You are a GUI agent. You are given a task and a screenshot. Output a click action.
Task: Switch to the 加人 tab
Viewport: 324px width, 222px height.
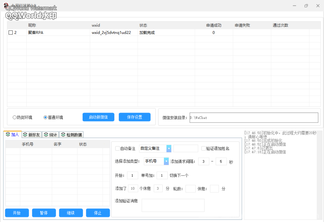coord(12,134)
